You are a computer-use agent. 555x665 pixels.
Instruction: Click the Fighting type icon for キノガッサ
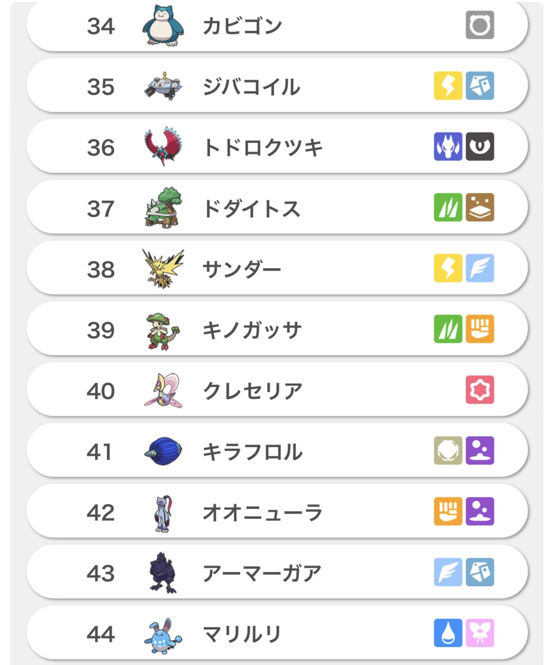480,329
